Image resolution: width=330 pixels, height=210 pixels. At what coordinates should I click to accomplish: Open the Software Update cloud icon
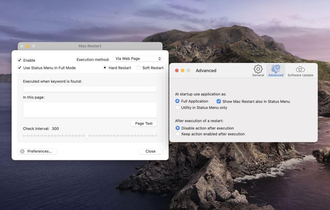tap(300, 69)
